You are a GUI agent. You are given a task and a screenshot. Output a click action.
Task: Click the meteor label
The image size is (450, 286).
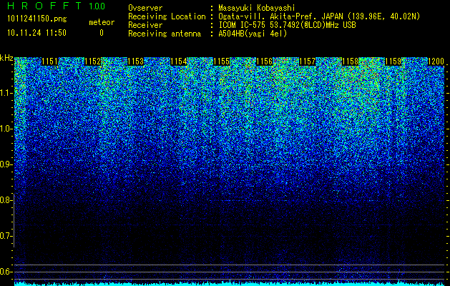[102, 22]
